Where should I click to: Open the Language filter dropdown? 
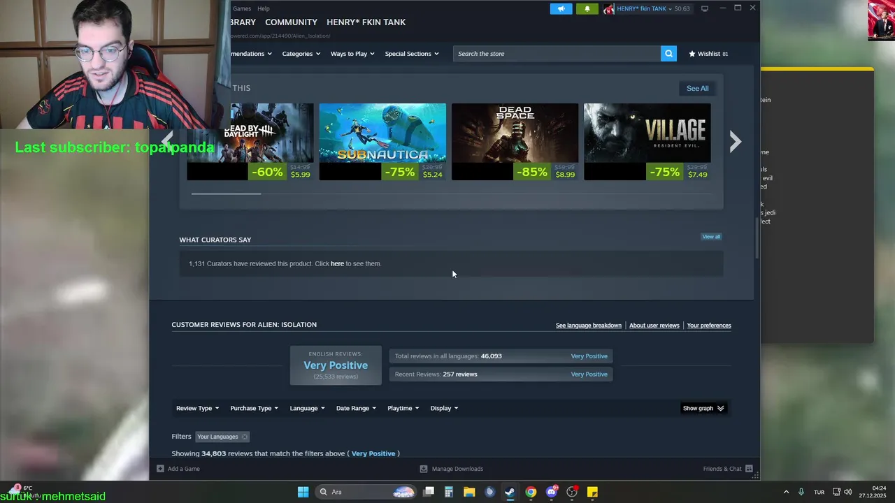(x=308, y=408)
